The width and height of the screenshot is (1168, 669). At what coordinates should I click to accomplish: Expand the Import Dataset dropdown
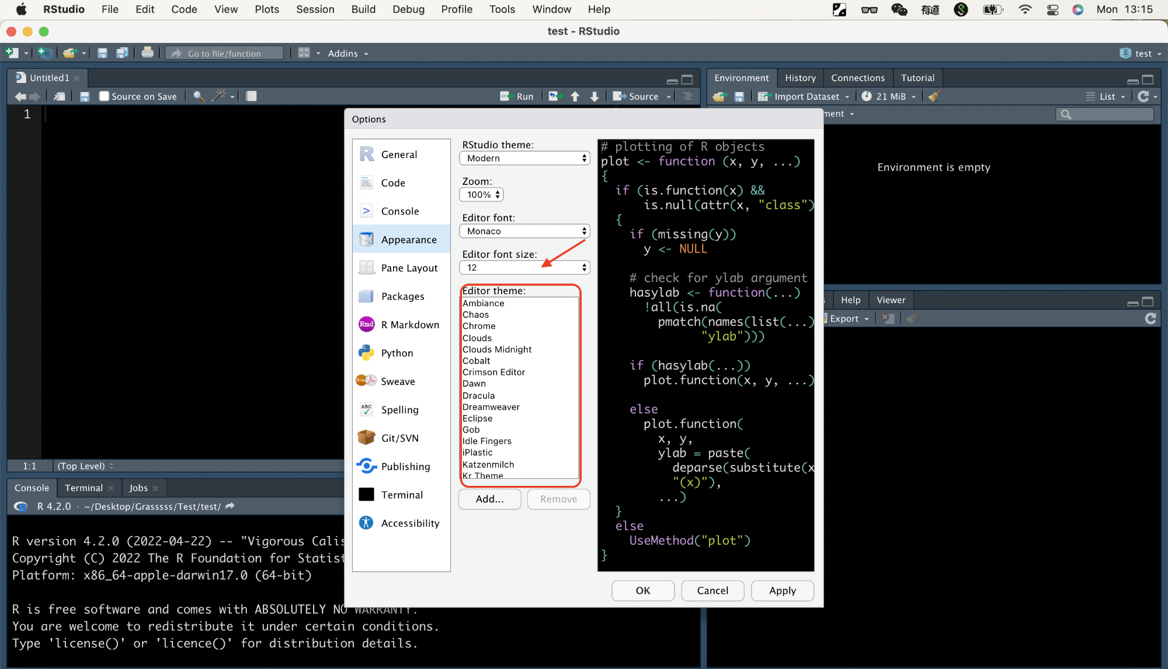803,96
